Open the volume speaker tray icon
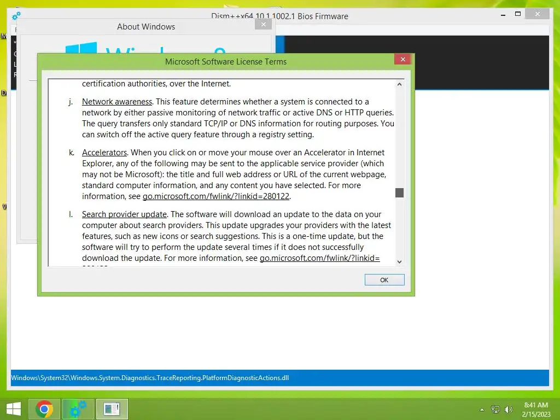The image size is (560, 420). pos(509,410)
